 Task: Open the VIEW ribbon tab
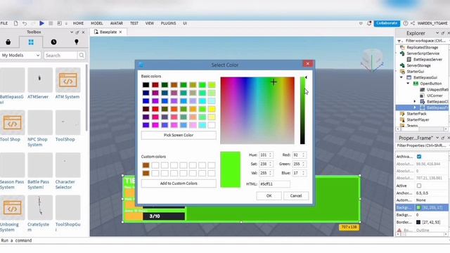tap(150, 23)
